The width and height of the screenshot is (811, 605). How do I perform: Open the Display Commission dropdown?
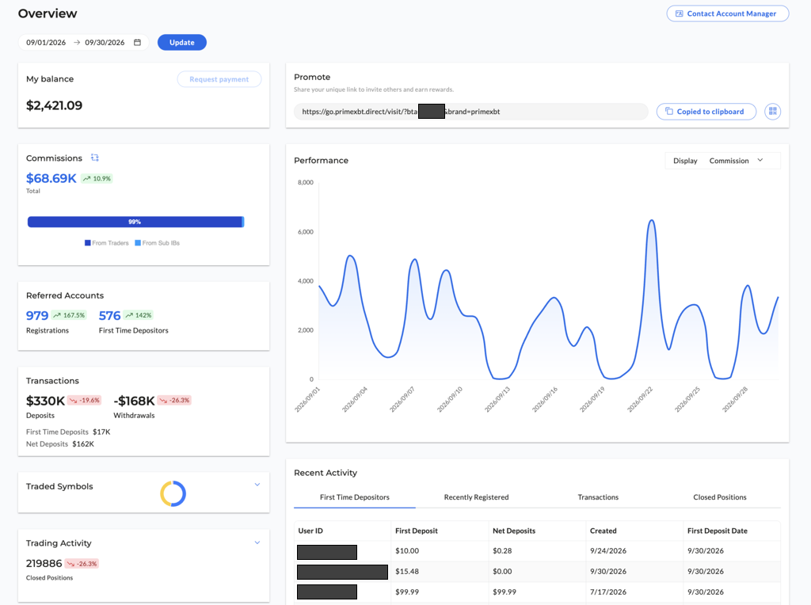point(722,161)
